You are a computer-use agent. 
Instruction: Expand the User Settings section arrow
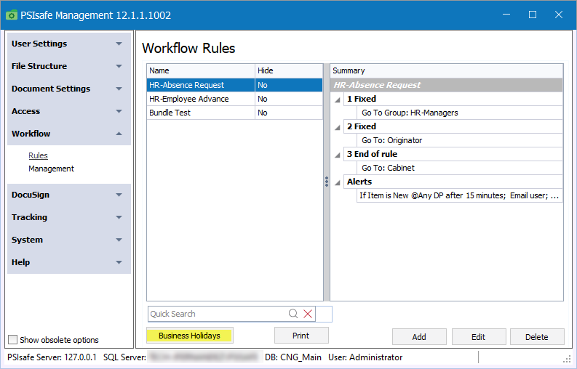(x=119, y=44)
